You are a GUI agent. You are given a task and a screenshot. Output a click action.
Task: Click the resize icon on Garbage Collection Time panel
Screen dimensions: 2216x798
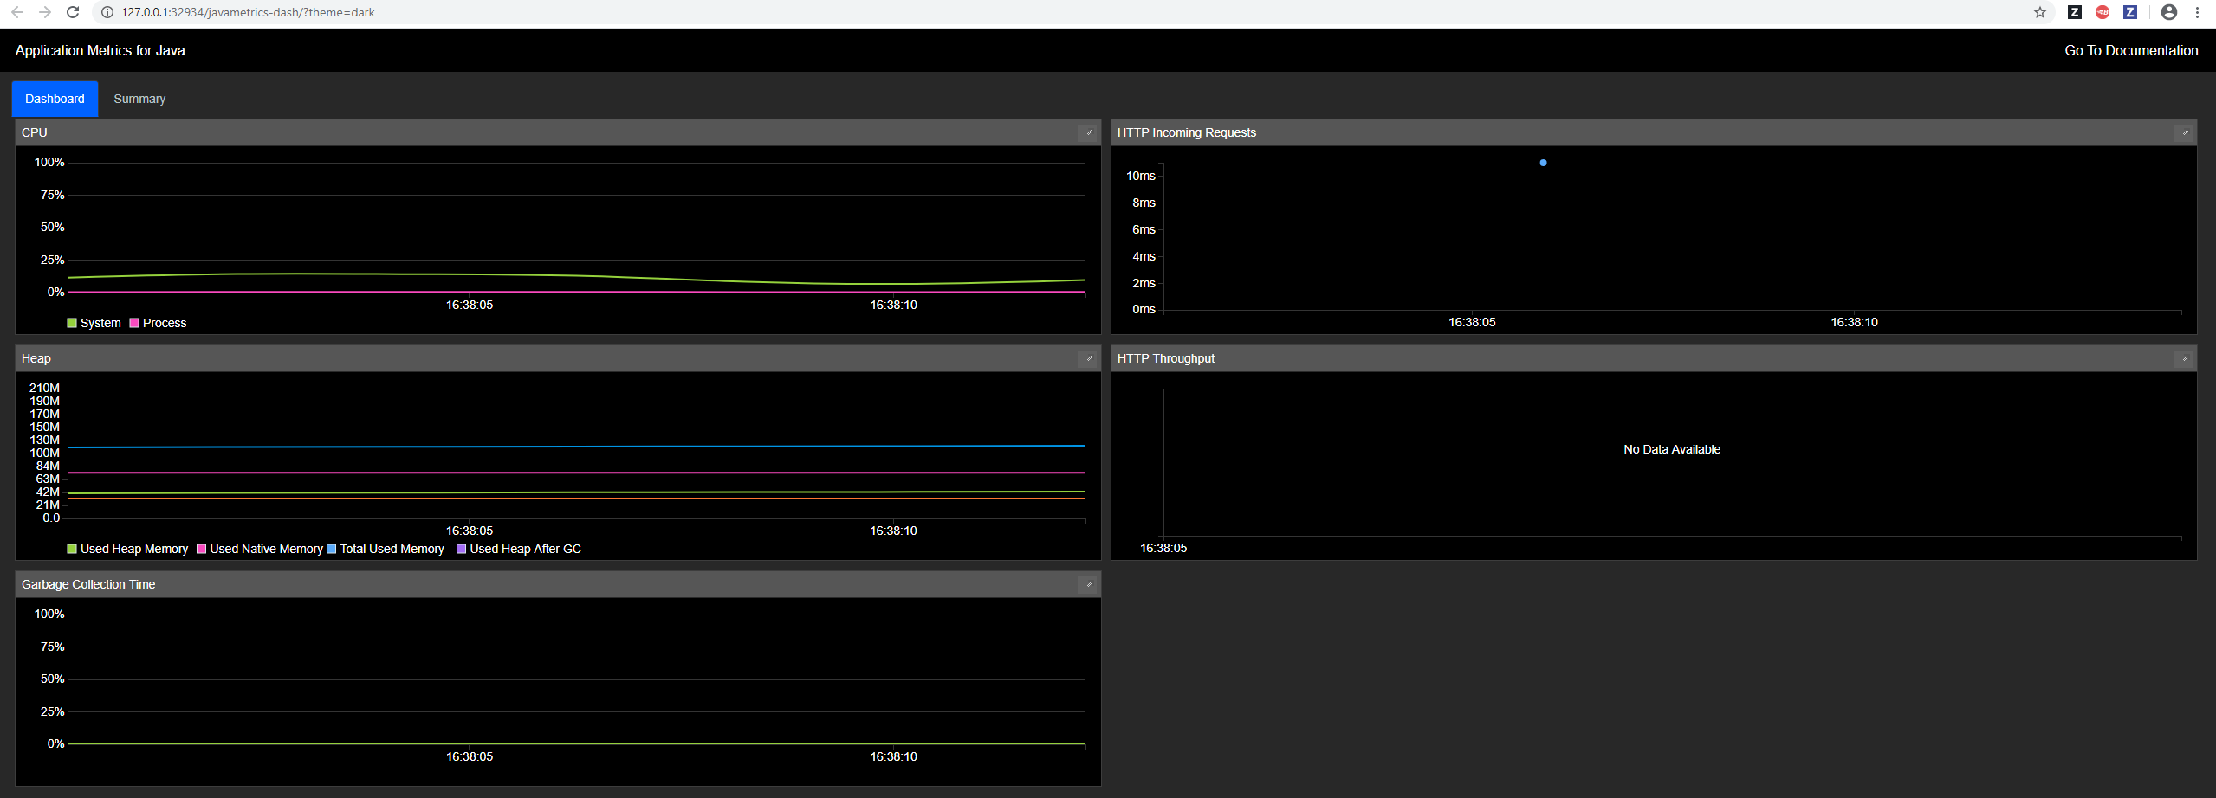tap(1089, 584)
